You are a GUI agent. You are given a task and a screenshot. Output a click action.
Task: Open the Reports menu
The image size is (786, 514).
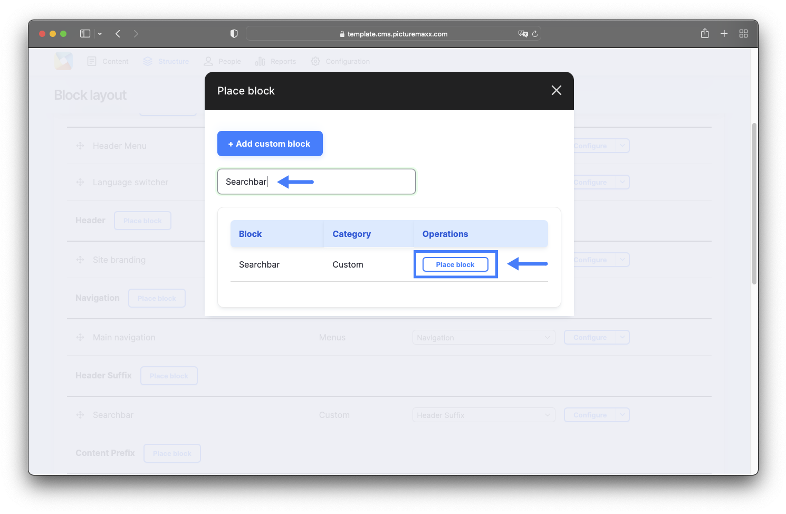(283, 61)
